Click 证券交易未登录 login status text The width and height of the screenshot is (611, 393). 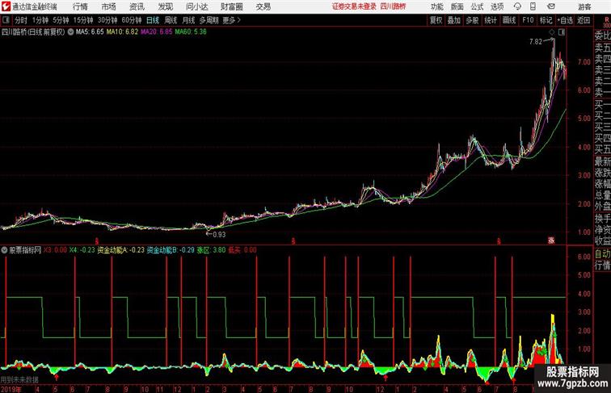coord(354,6)
